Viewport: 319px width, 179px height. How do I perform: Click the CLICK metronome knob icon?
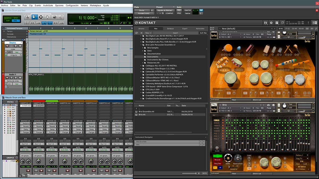[217, 148]
